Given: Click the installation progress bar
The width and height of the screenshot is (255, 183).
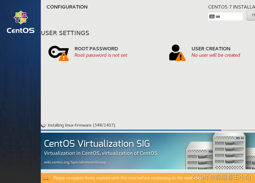Looking at the screenshot, I should (x=131, y=131).
